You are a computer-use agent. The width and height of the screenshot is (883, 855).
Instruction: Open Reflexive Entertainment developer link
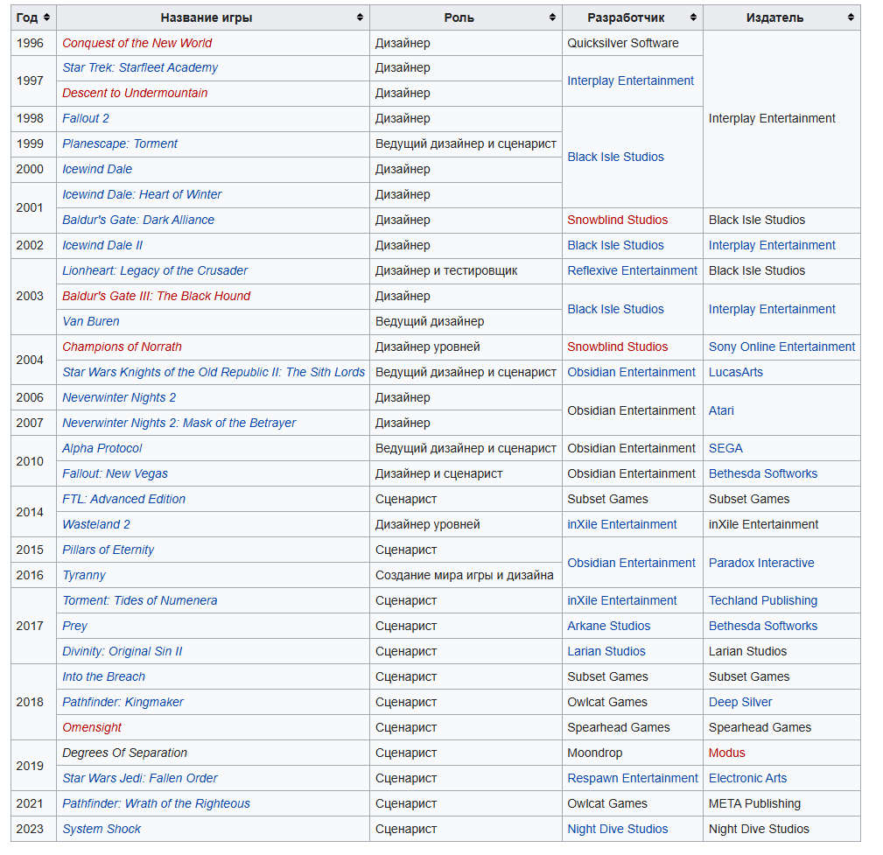point(632,270)
